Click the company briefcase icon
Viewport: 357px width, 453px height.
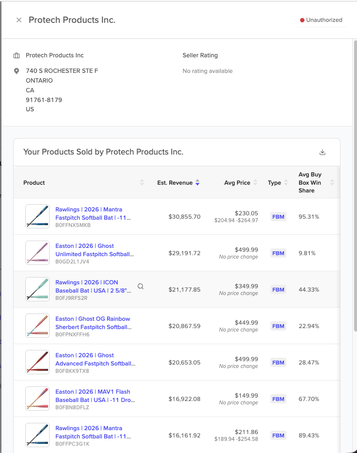(17, 55)
